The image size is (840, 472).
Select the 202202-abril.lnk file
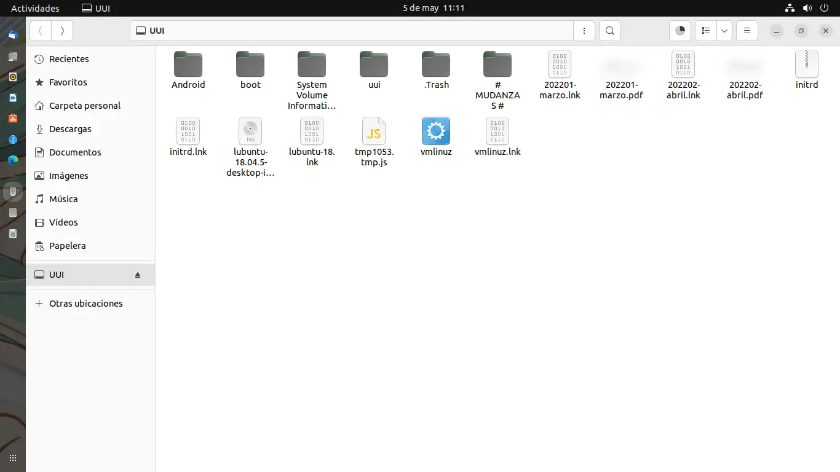pos(683,65)
